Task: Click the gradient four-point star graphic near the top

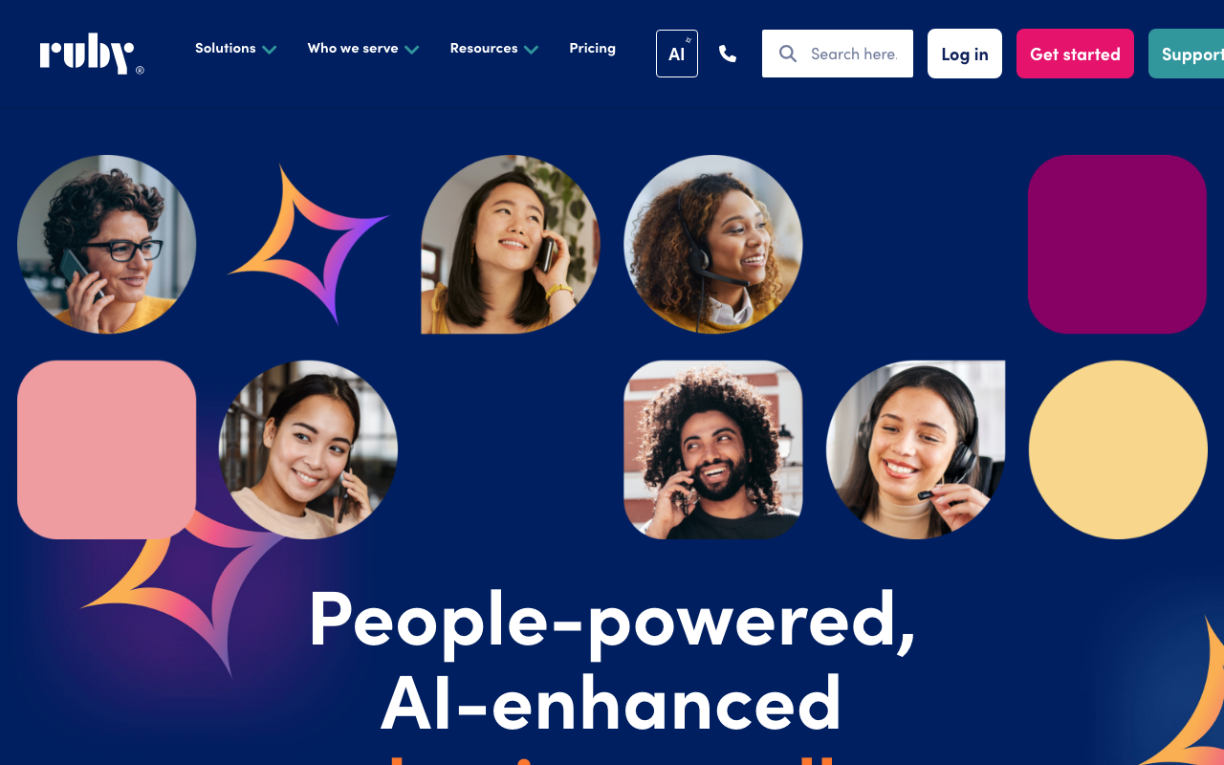Action: [x=310, y=244]
